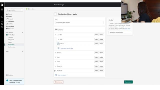Click the Title input field
This screenshot has width=160, height=90.
tap(79, 22)
